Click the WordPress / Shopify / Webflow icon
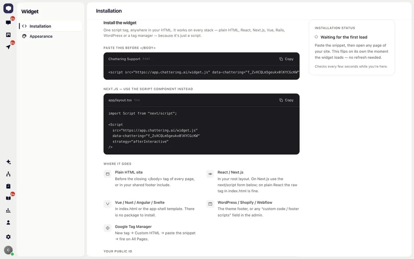Screen dimensions: 414x259 coord(210,204)
